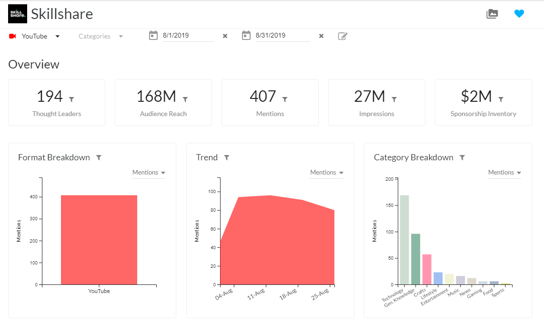Click the edit pencil icon beside dates

click(343, 36)
